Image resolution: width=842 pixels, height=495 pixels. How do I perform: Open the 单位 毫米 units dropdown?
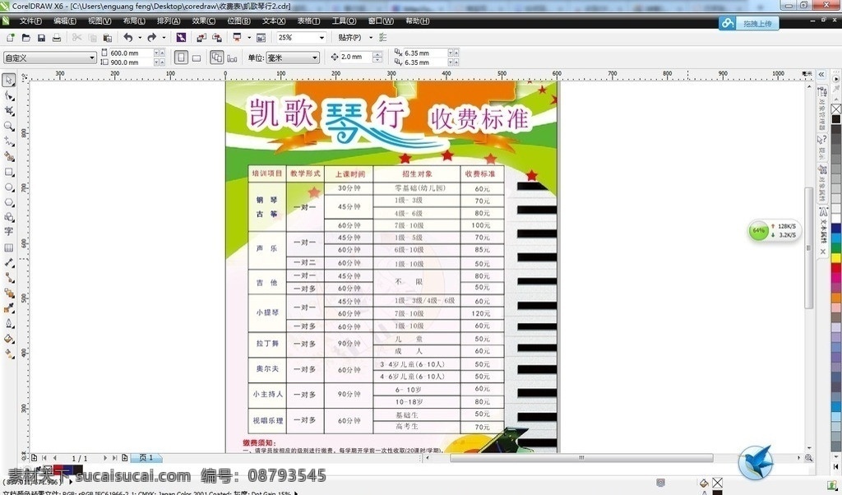click(315, 58)
